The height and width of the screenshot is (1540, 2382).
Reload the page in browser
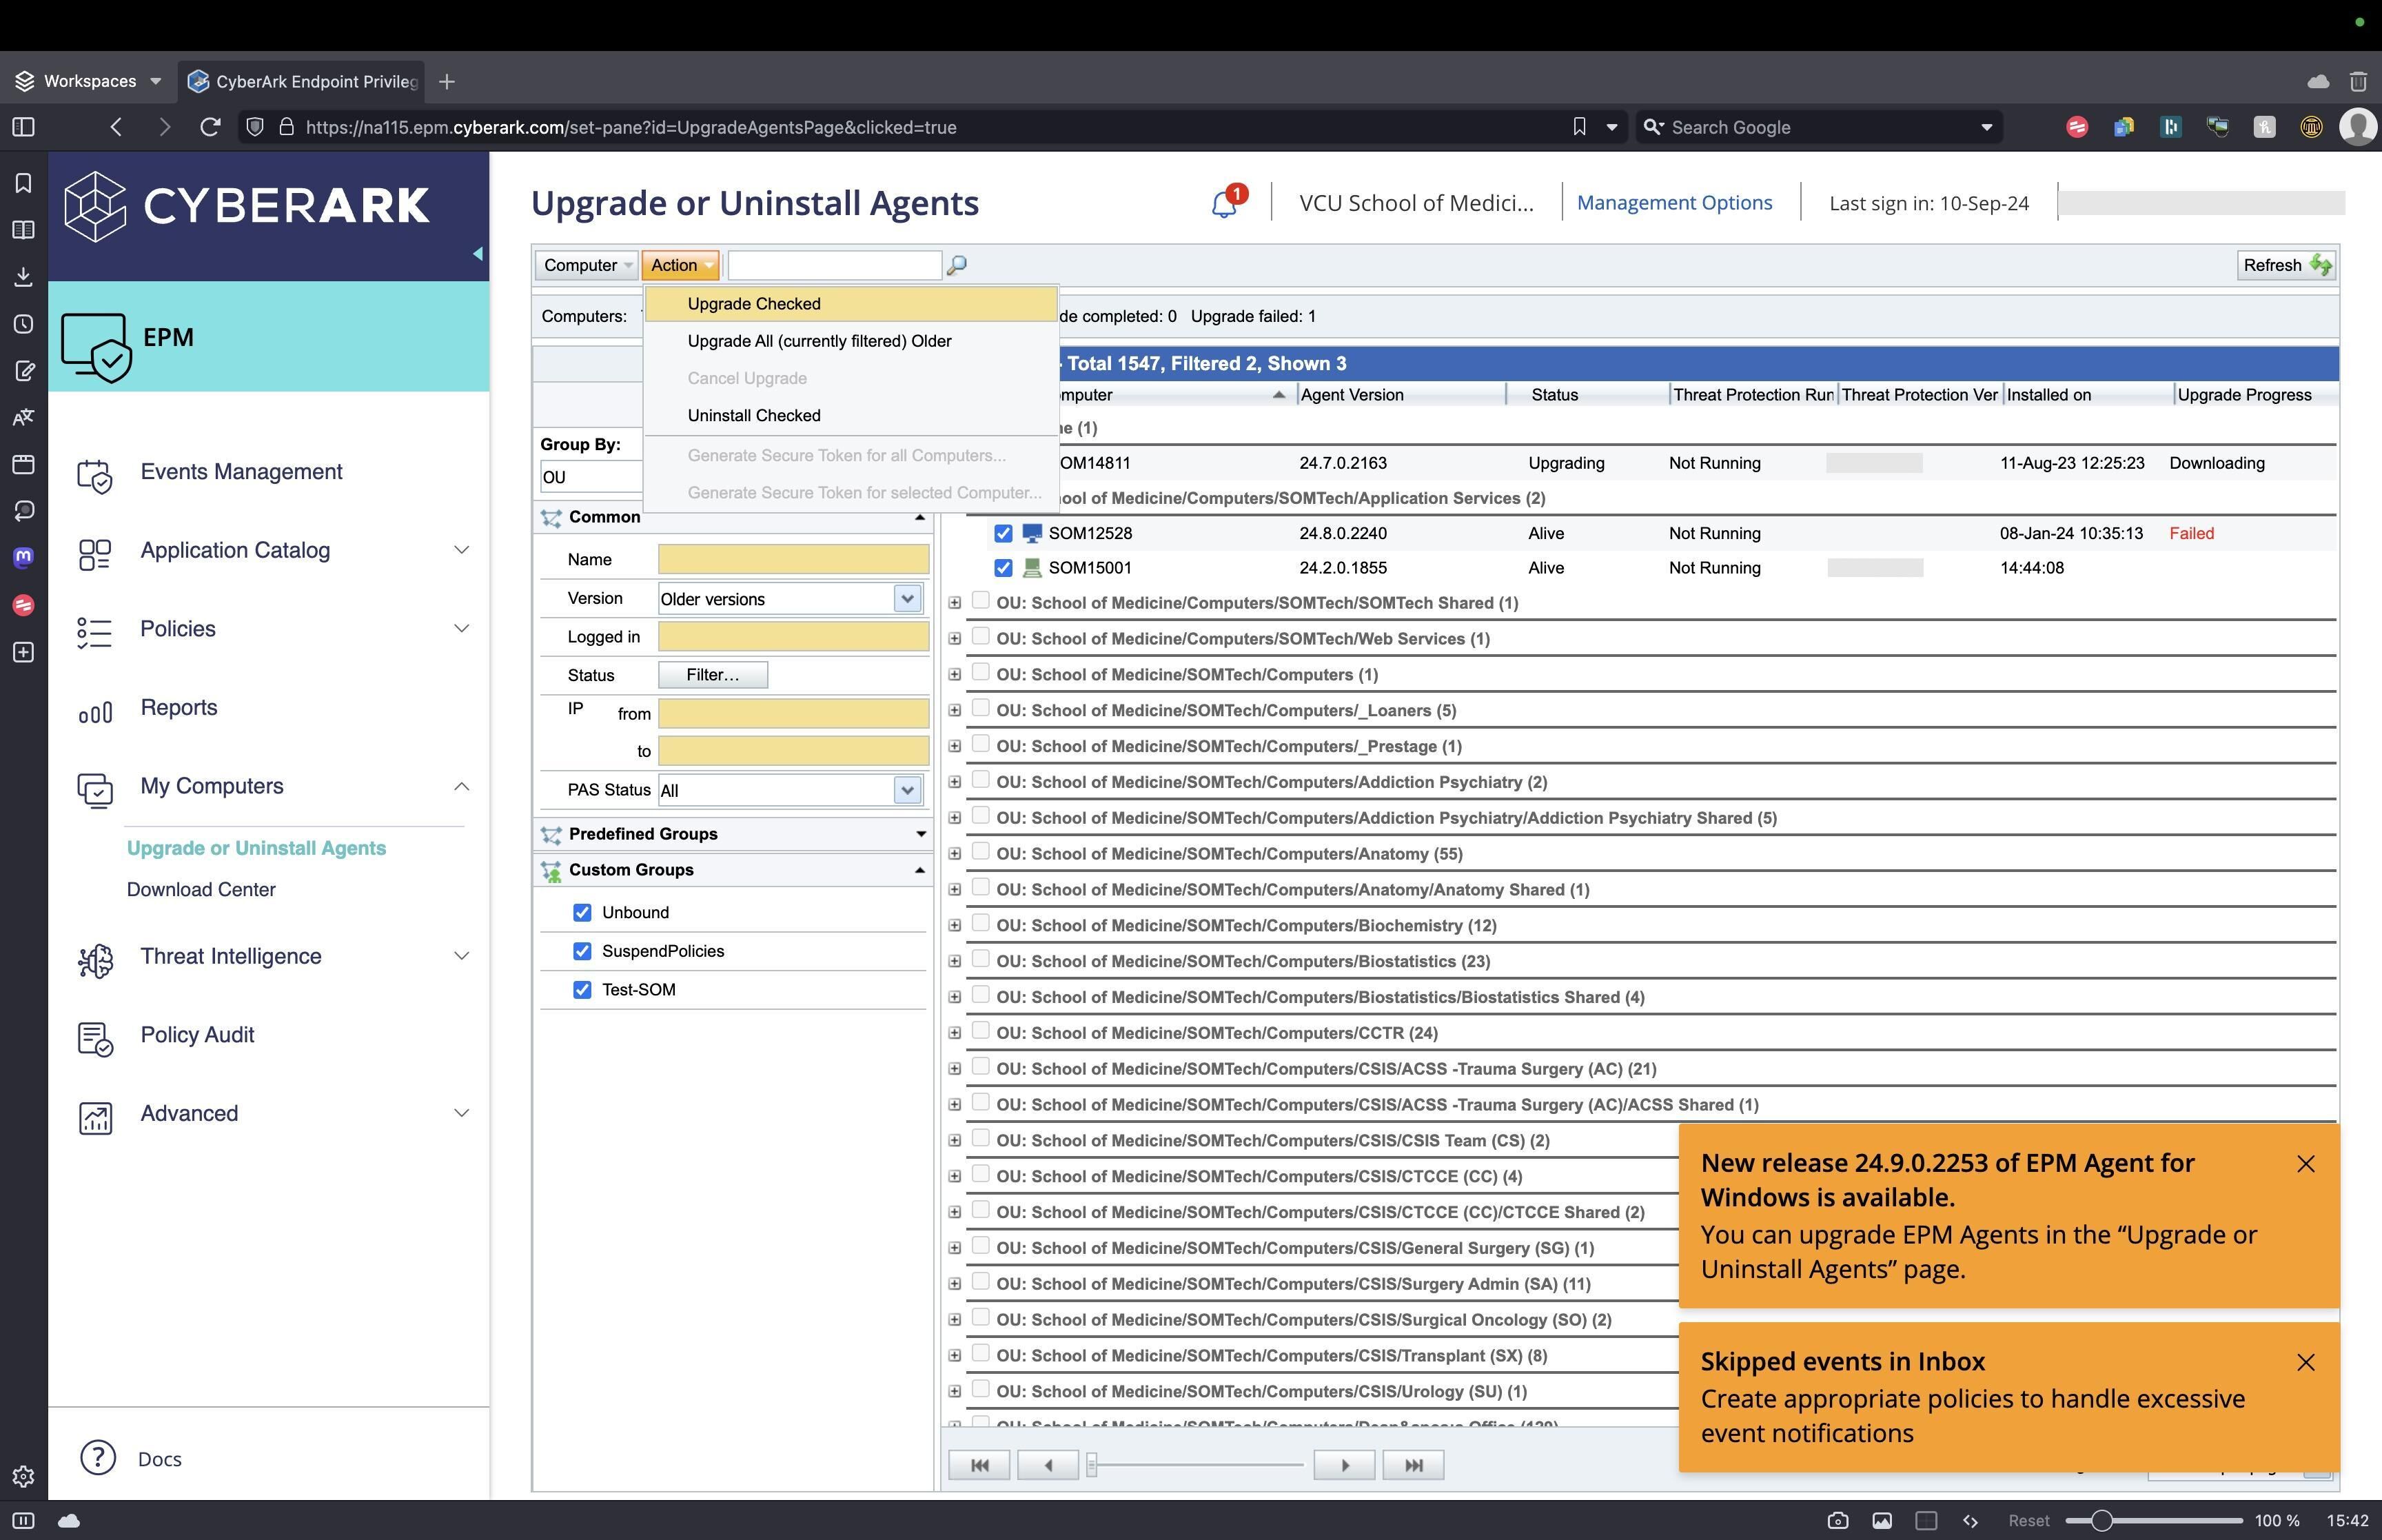(x=210, y=127)
